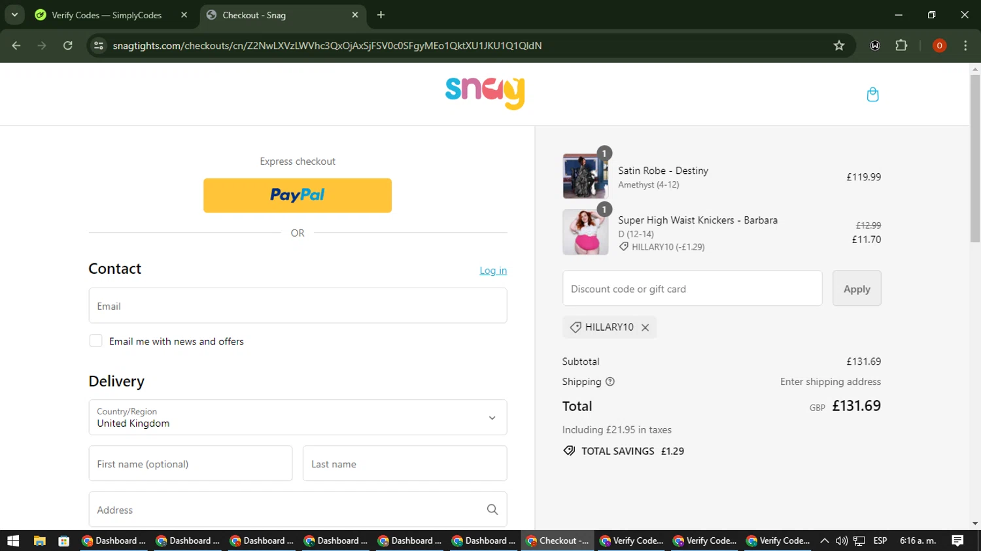Remove HILLARY10 discount code
Screen dimensions: 981x551
pyautogui.click(x=645, y=327)
